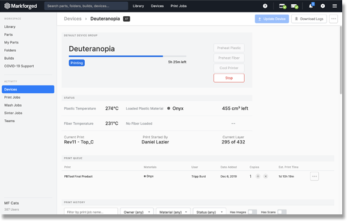Click the Update Device button

point(272,19)
